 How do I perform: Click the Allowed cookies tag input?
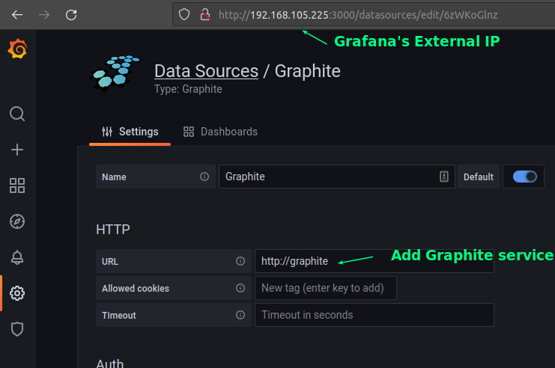click(326, 288)
